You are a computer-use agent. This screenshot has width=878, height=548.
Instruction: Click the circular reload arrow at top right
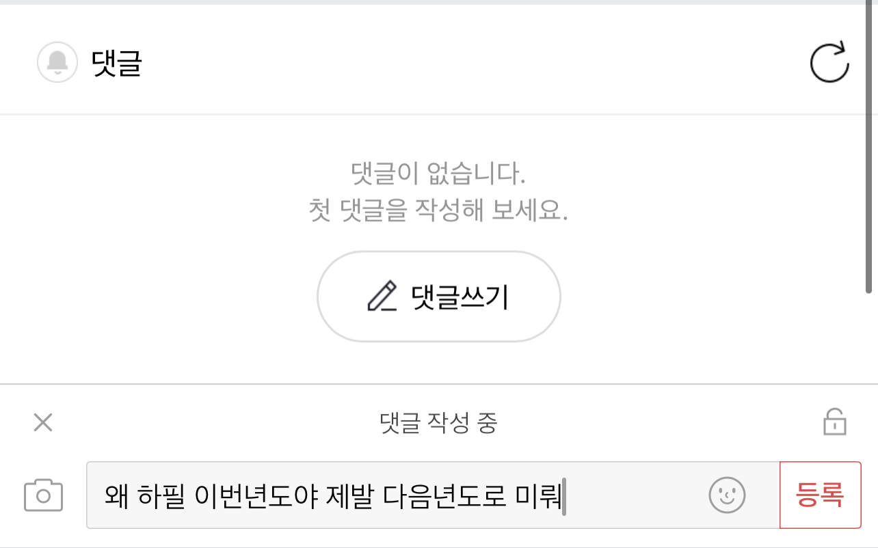pos(829,61)
